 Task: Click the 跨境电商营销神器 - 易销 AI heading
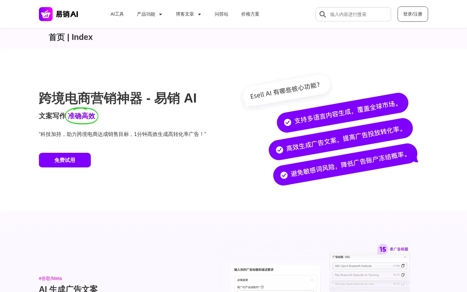coord(118,98)
